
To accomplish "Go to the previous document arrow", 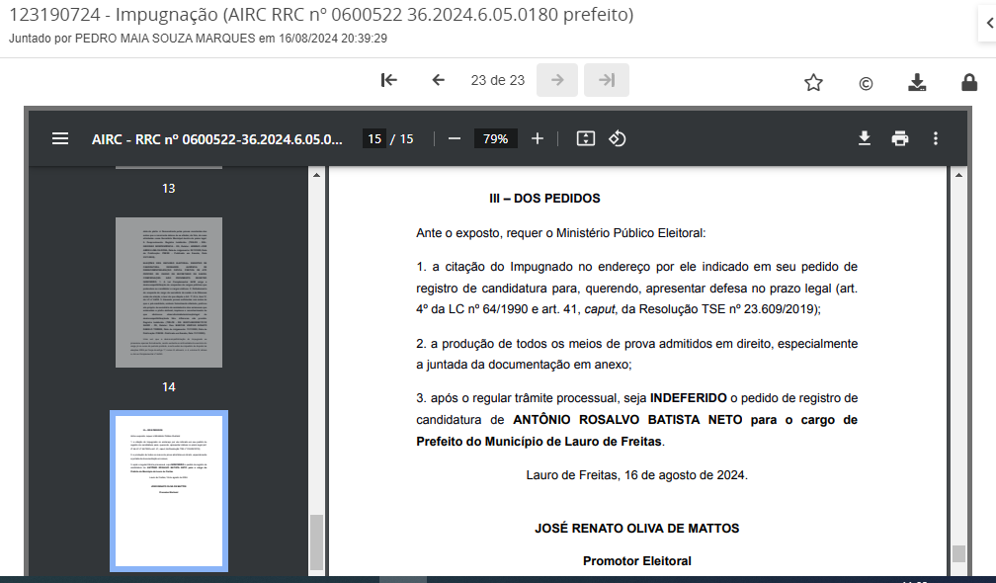I will [439, 81].
